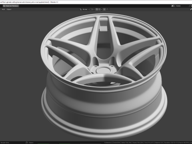Click the wheel center cap in viewport
Image resolution: width=192 pixels, height=144 pixels.
104,70
